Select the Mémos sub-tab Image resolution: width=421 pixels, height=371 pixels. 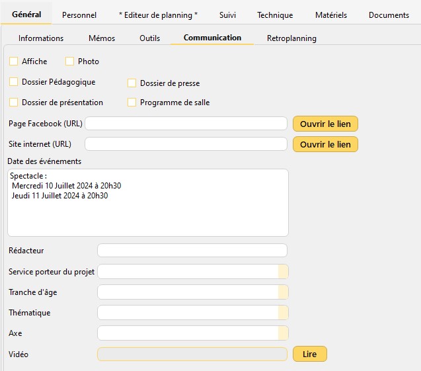(x=102, y=38)
